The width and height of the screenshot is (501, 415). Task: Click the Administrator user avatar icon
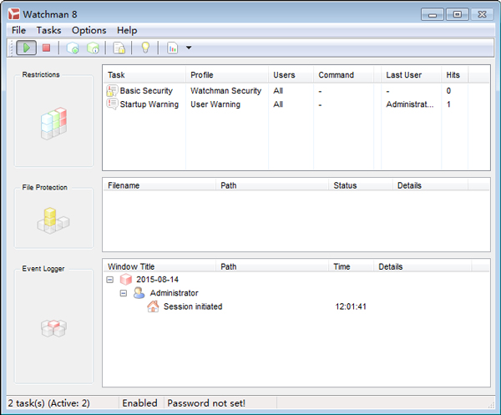point(139,292)
